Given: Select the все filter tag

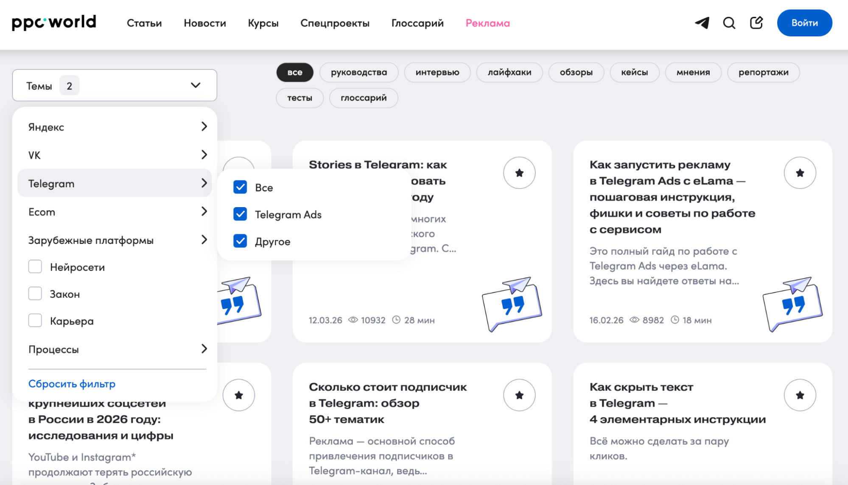Looking at the screenshot, I should [295, 72].
